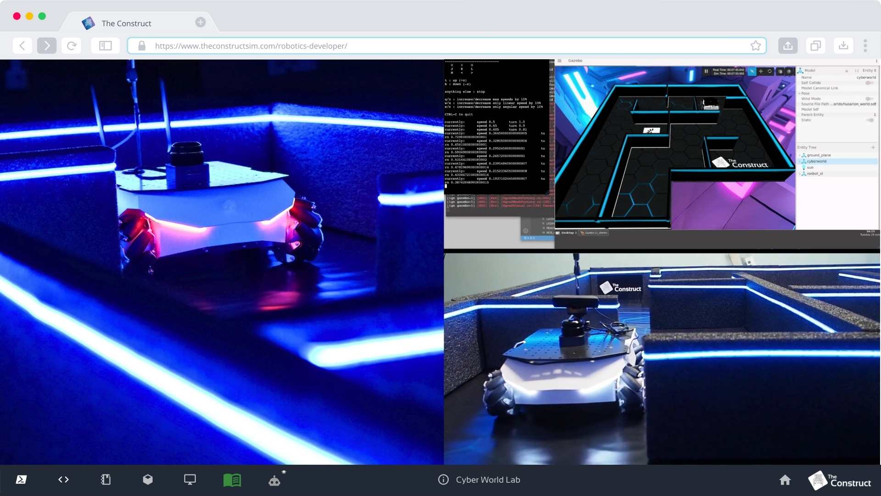This screenshot has height=496, width=881.
Task: Pause the Gazebo simulation
Action: tap(707, 71)
